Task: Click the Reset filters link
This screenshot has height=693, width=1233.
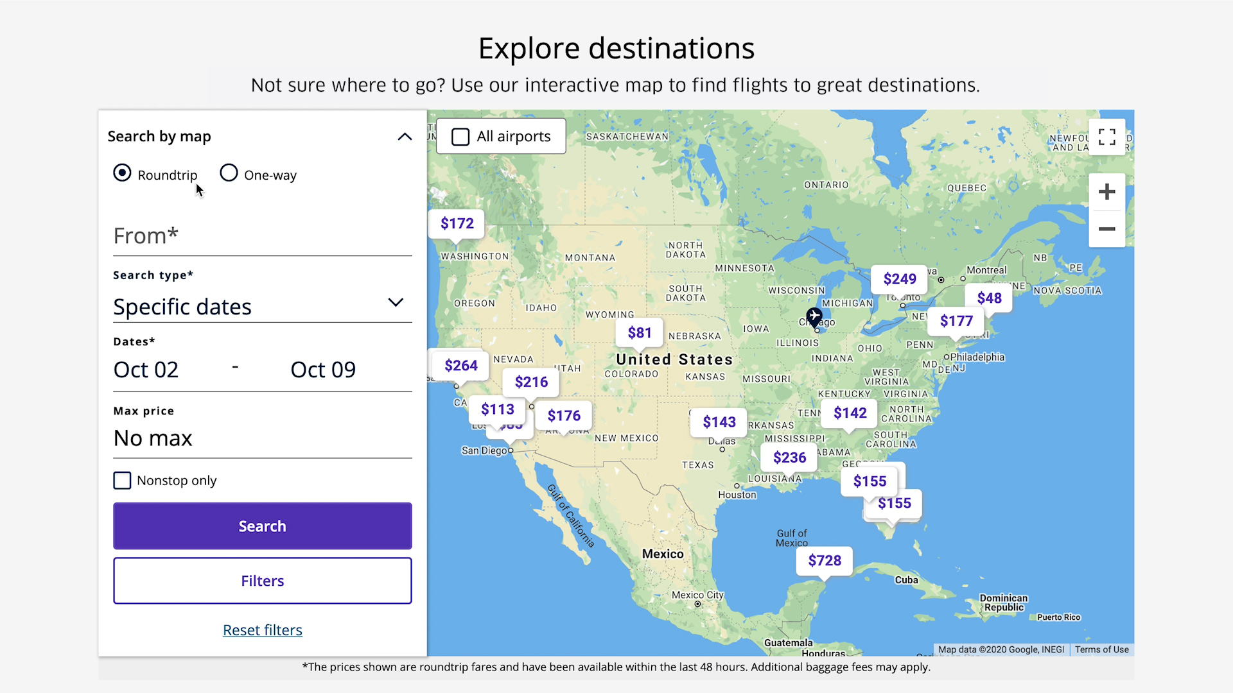Action: click(x=261, y=629)
